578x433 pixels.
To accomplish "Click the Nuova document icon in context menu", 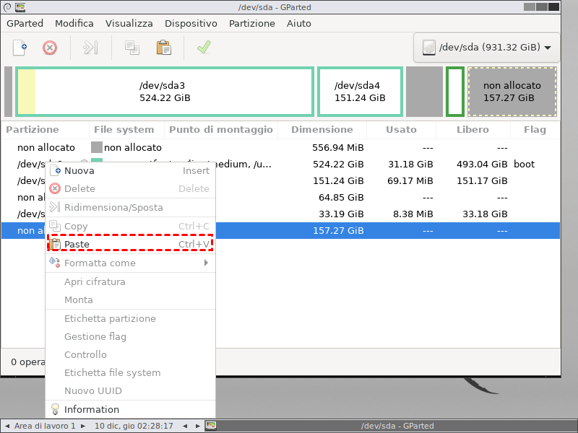I will pos(55,170).
